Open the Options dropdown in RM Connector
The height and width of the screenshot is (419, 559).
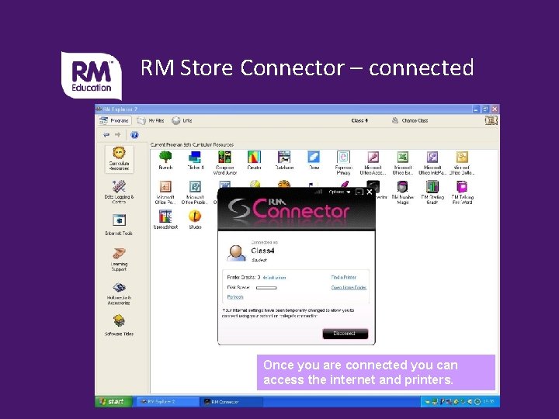(339, 192)
